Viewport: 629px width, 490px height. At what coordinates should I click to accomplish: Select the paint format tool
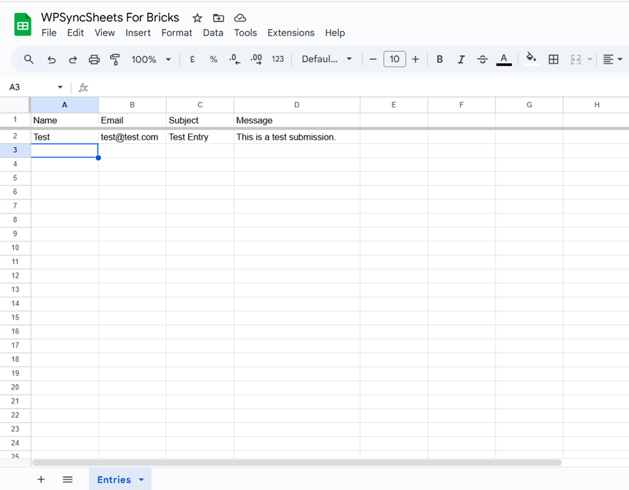click(x=115, y=59)
